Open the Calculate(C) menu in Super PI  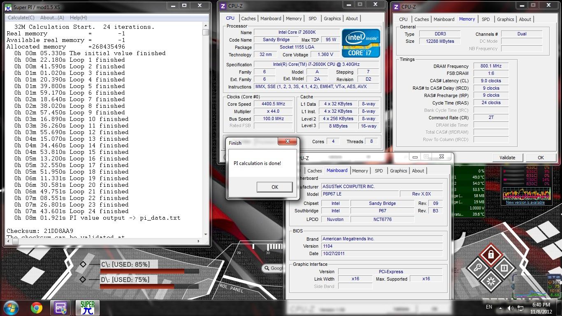pyautogui.click(x=21, y=18)
